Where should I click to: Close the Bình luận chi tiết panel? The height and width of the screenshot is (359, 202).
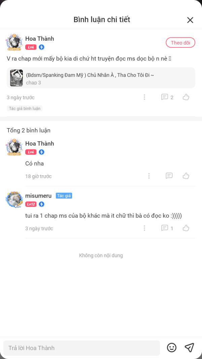point(190,20)
